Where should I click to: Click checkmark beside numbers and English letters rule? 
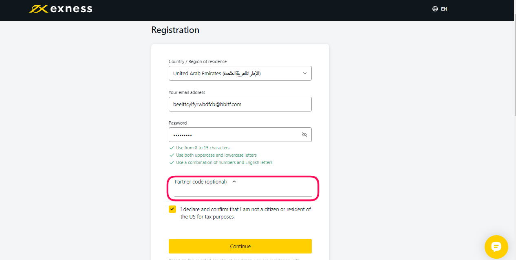[172, 162]
